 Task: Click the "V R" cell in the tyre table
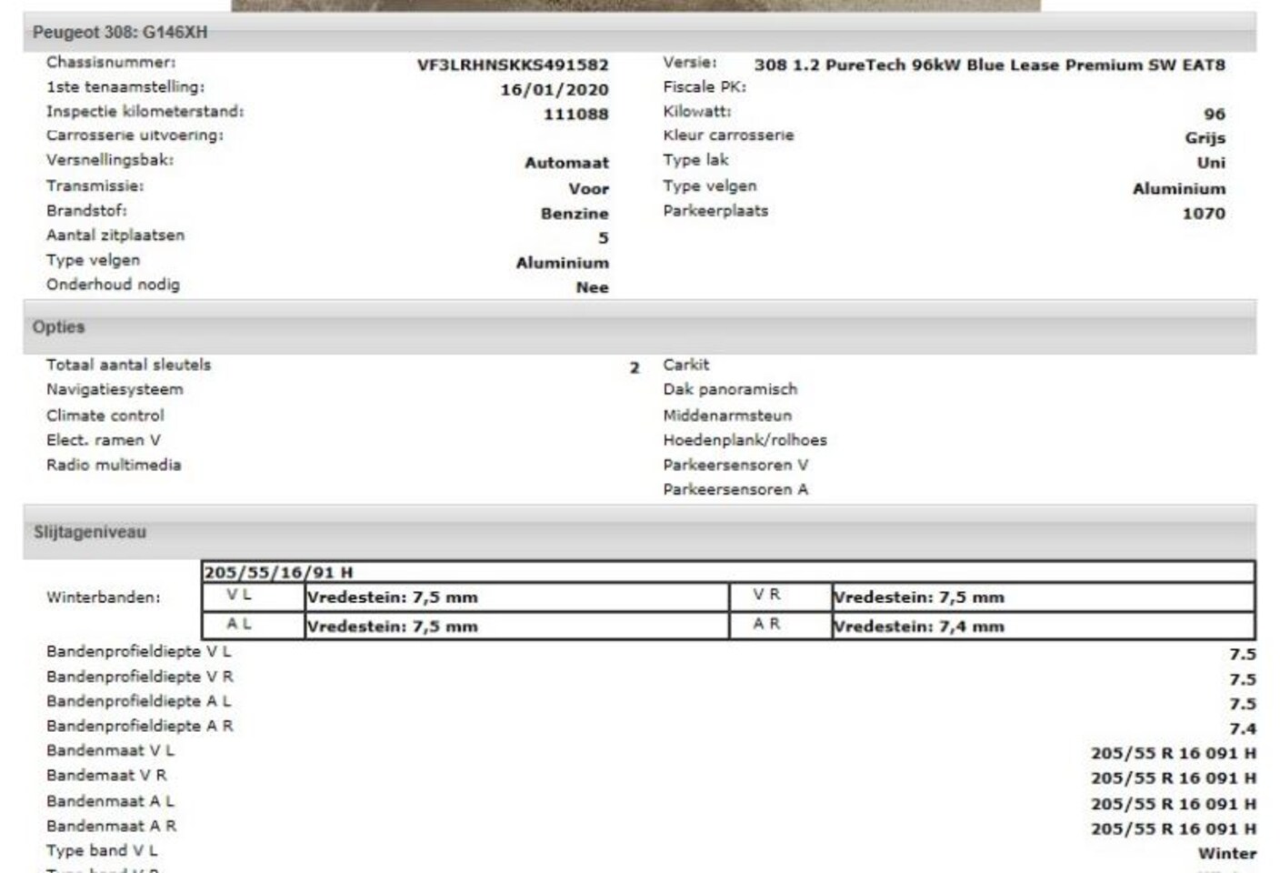[x=780, y=596]
